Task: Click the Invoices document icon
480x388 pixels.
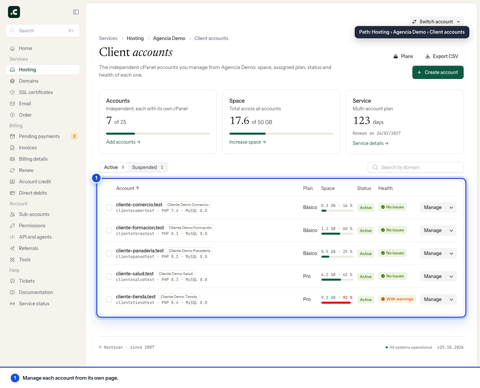Action: [x=12, y=148]
